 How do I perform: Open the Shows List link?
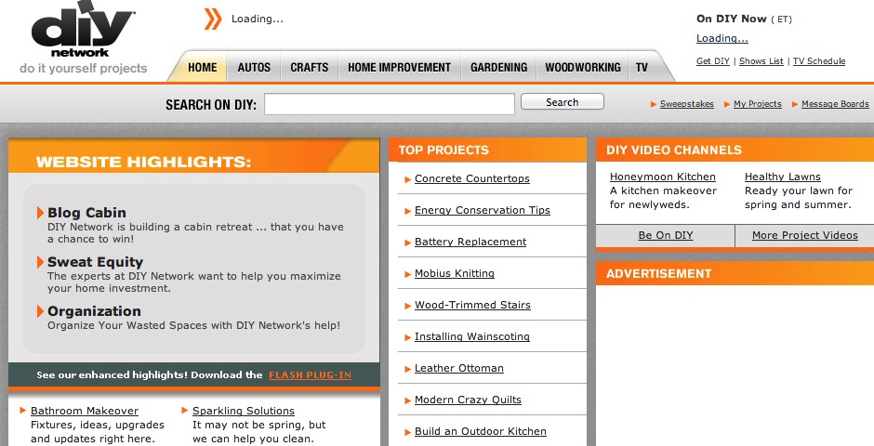click(x=761, y=61)
